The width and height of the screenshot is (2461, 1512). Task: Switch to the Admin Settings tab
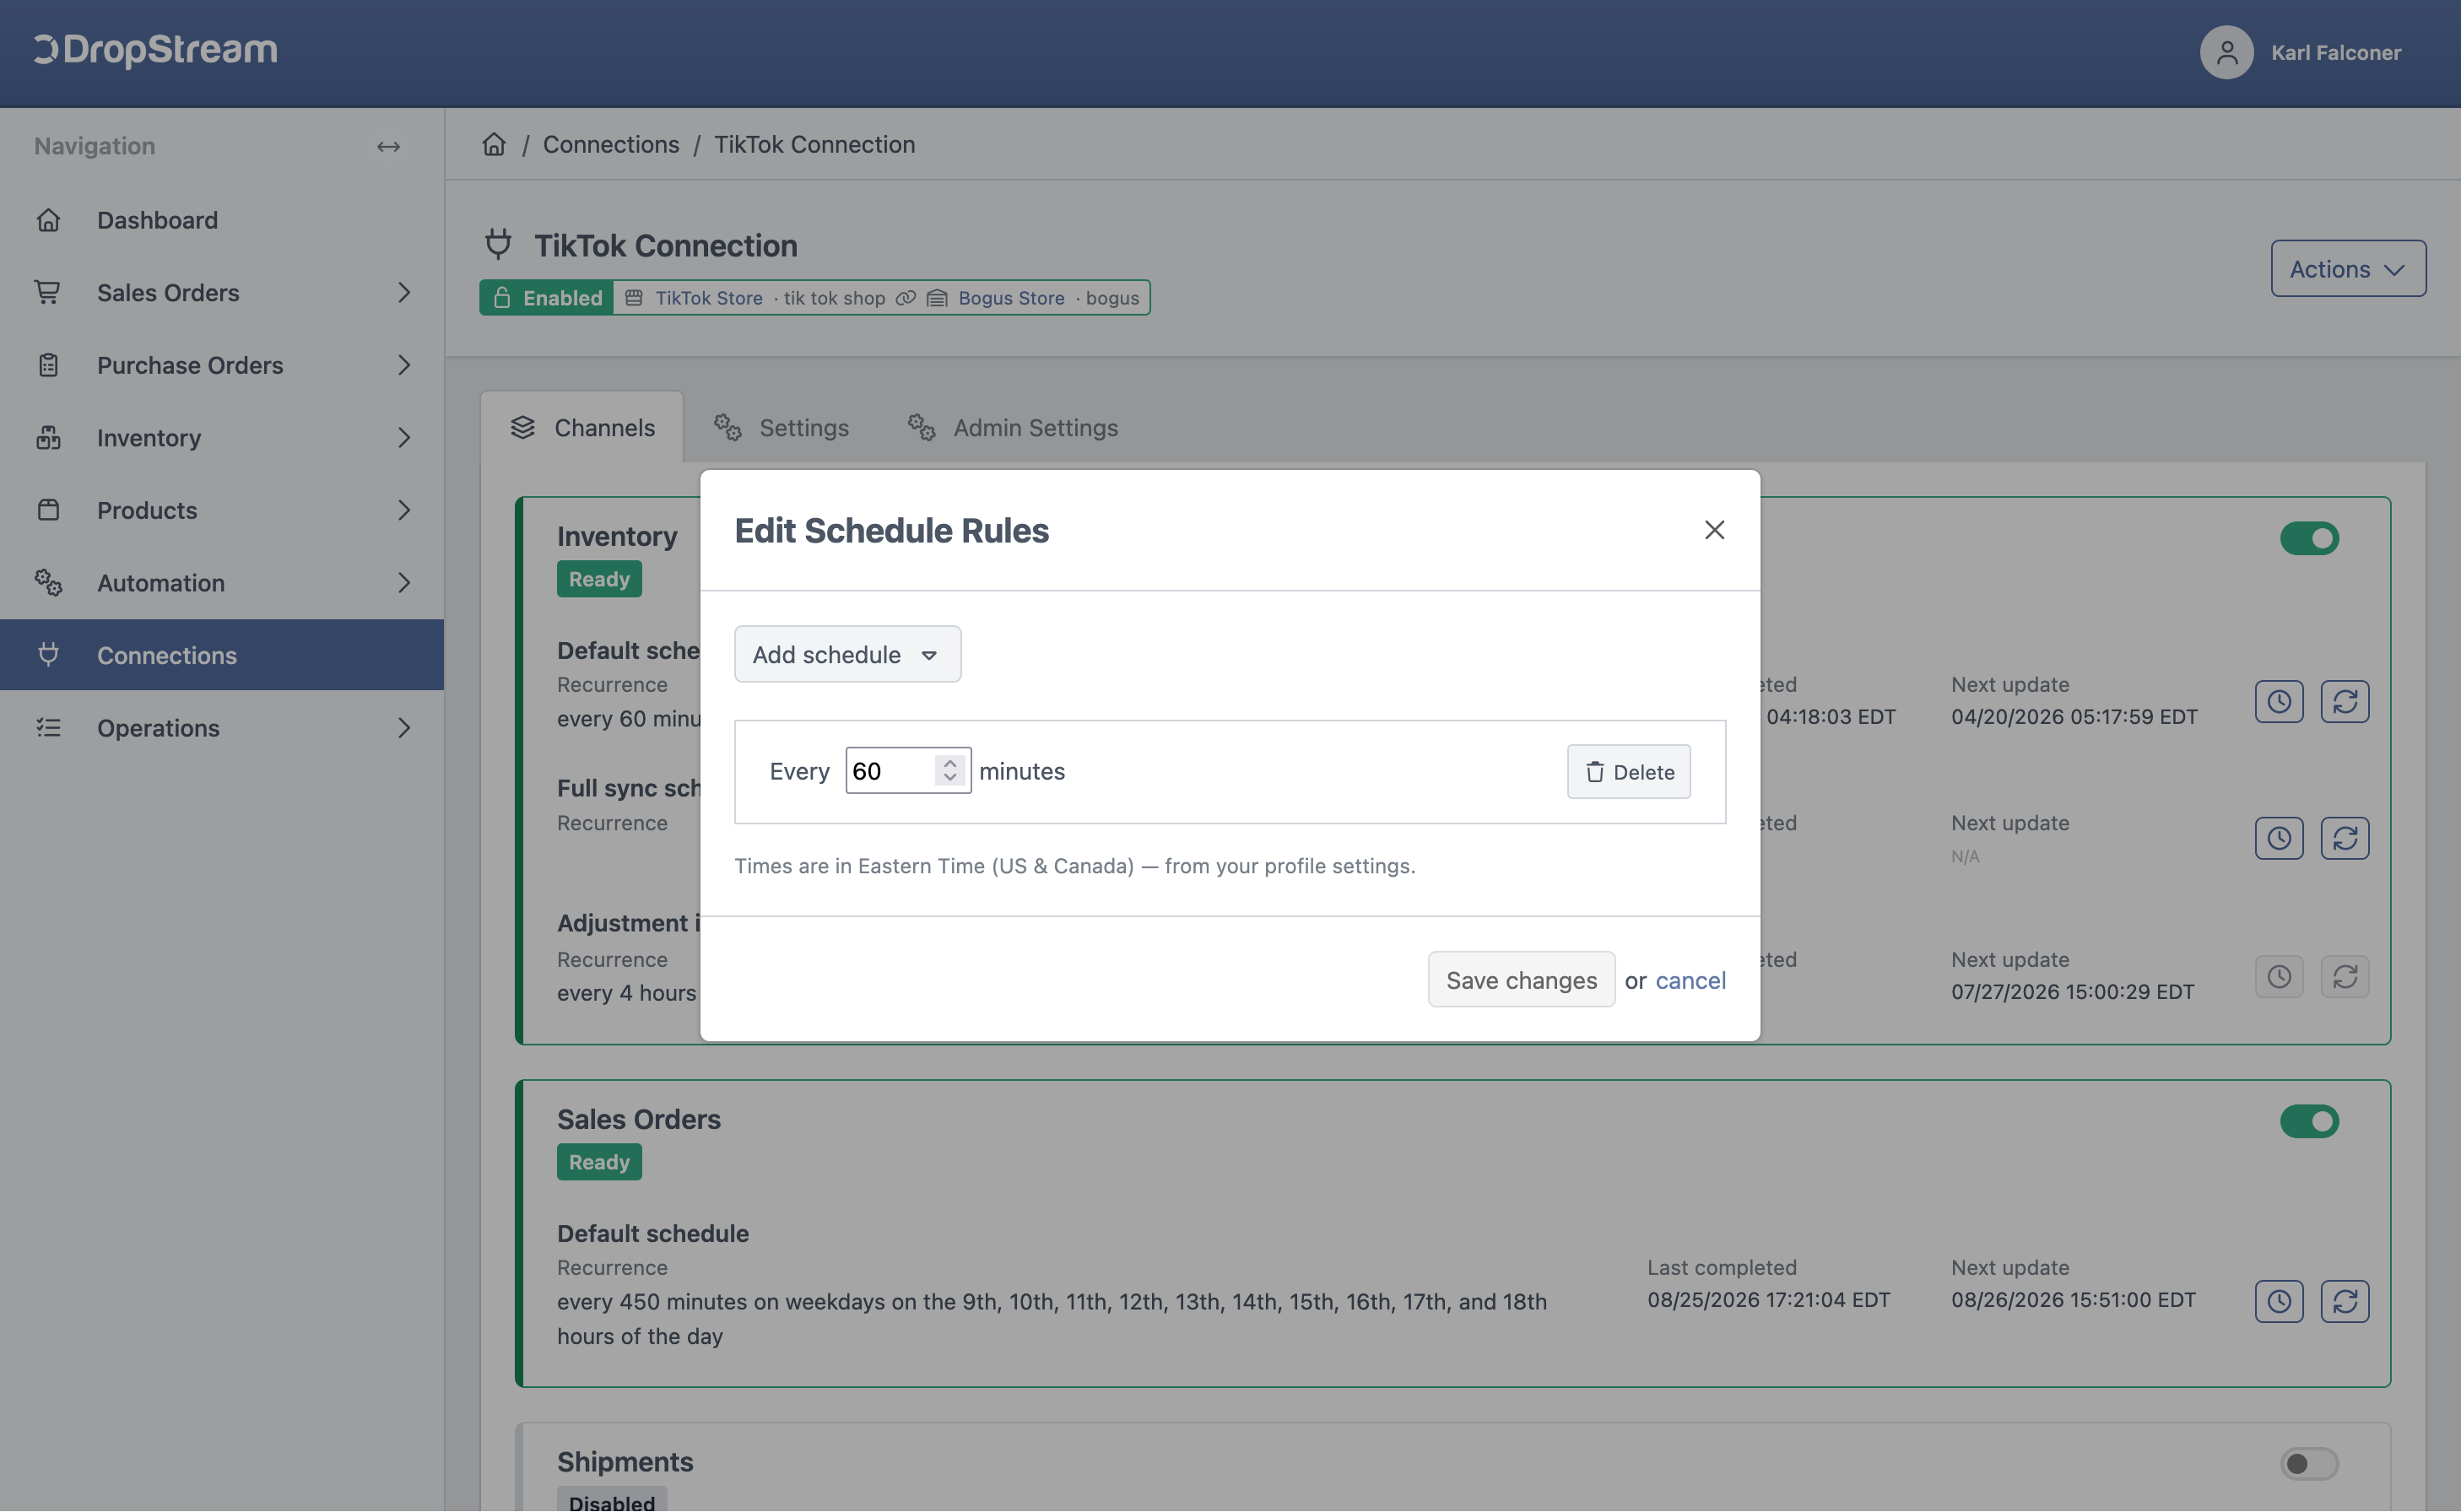tap(1013, 427)
